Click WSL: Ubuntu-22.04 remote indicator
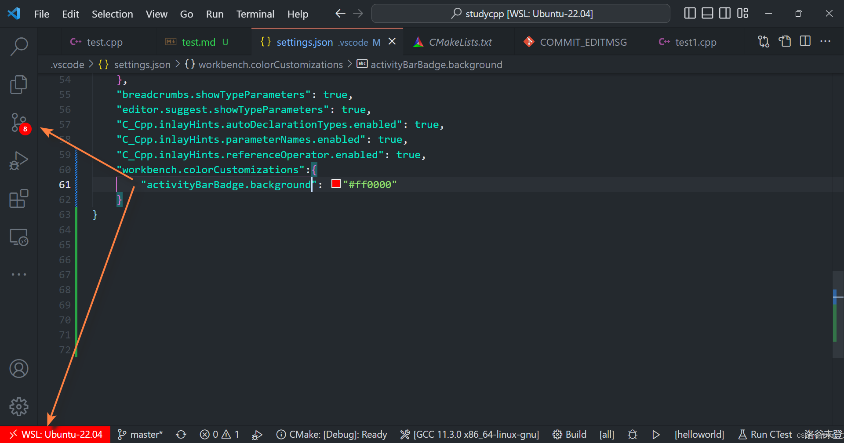Viewport: 844px width, 443px height. 55,435
